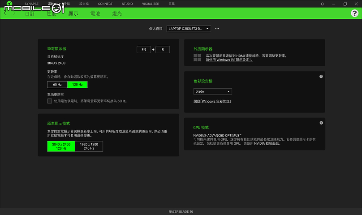Select the 120 Hz refresh rate
362x215 pixels.
pos(78,85)
